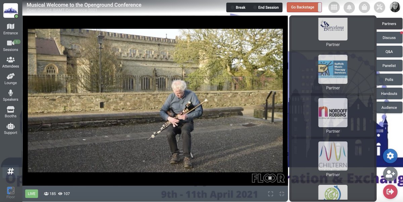Viewport: 403px width, 202px height.
Task: Click the LIVE status badge
Action: 32,194
